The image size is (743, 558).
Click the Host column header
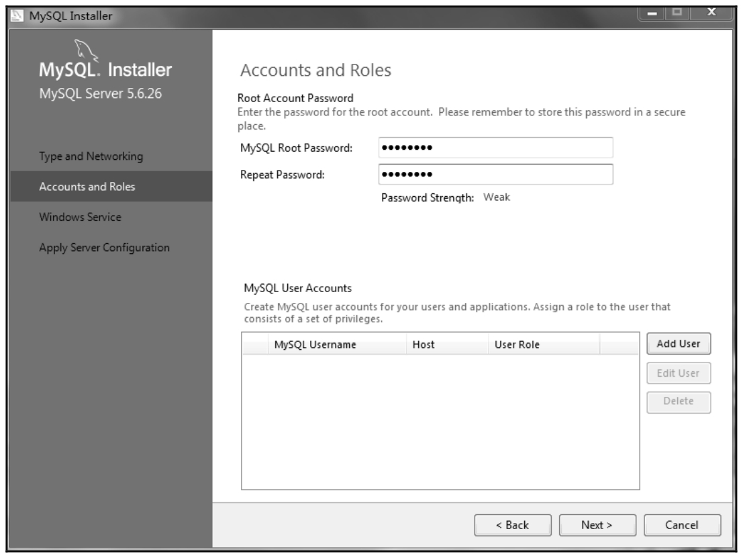[x=424, y=344]
